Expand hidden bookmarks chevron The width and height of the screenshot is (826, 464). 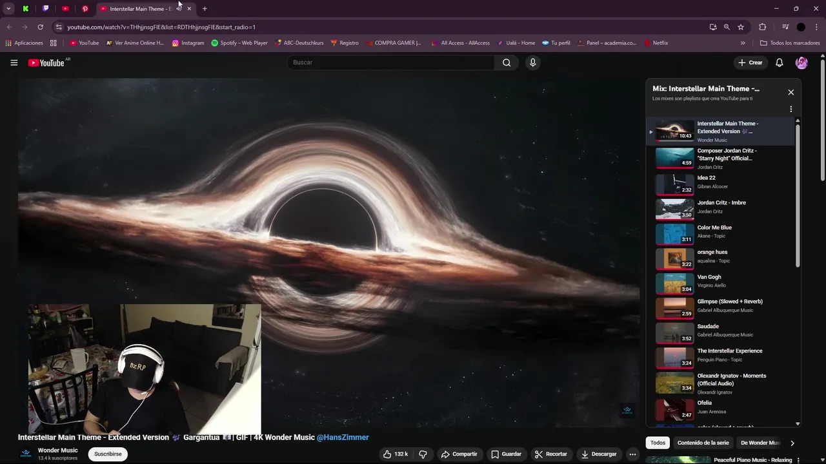(743, 43)
